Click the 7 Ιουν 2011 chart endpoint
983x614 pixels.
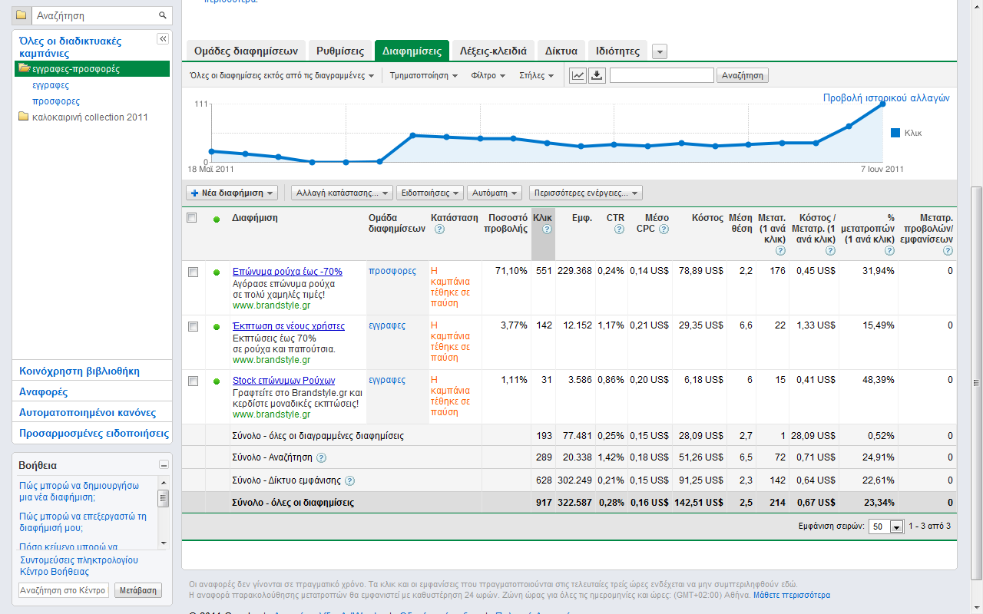[883, 103]
